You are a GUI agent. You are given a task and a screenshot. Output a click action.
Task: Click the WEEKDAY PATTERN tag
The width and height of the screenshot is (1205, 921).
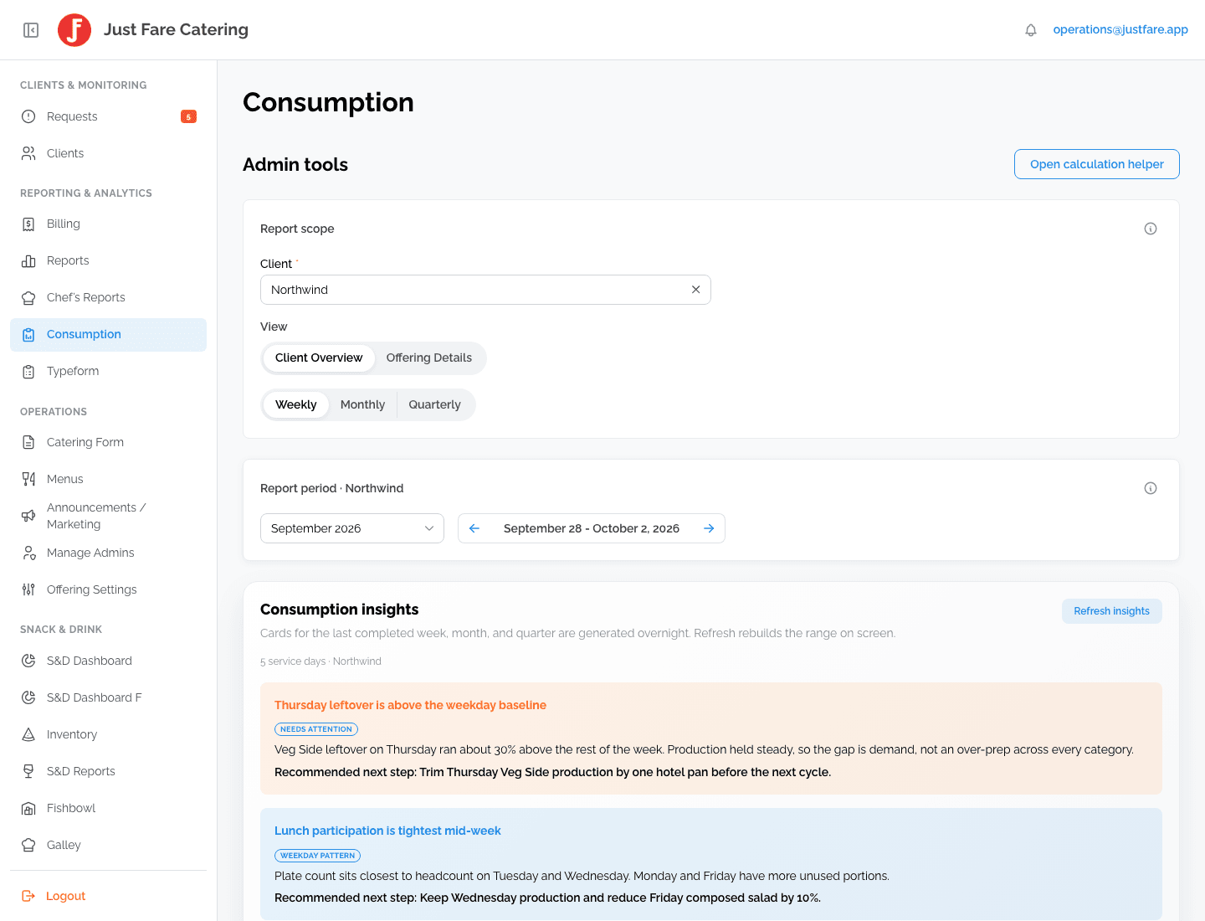317,856
